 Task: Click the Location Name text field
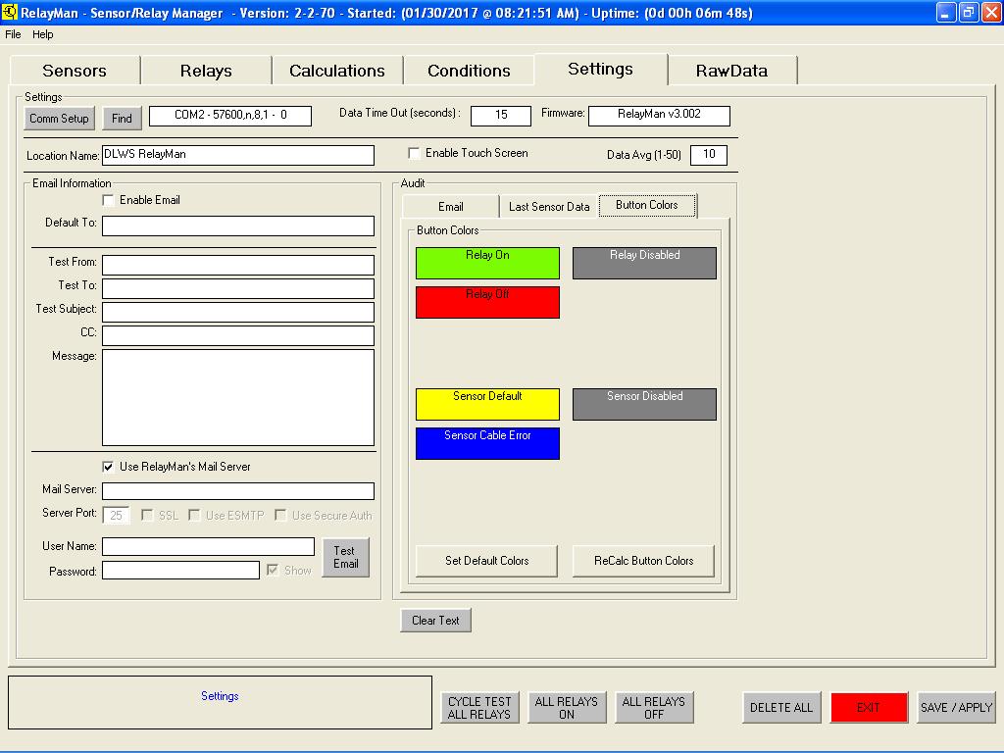[x=237, y=155]
